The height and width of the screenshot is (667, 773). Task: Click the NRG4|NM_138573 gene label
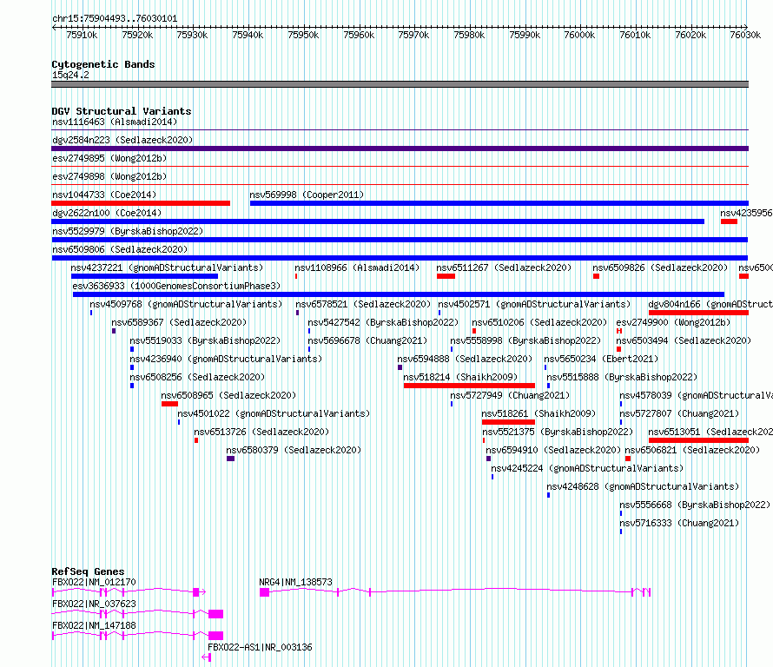[x=296, y=582]
